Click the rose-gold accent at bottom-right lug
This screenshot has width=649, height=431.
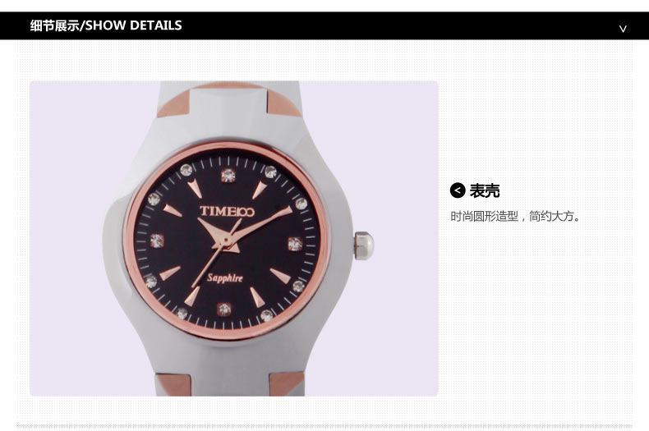pyautogui.click(x=287, y=382)
